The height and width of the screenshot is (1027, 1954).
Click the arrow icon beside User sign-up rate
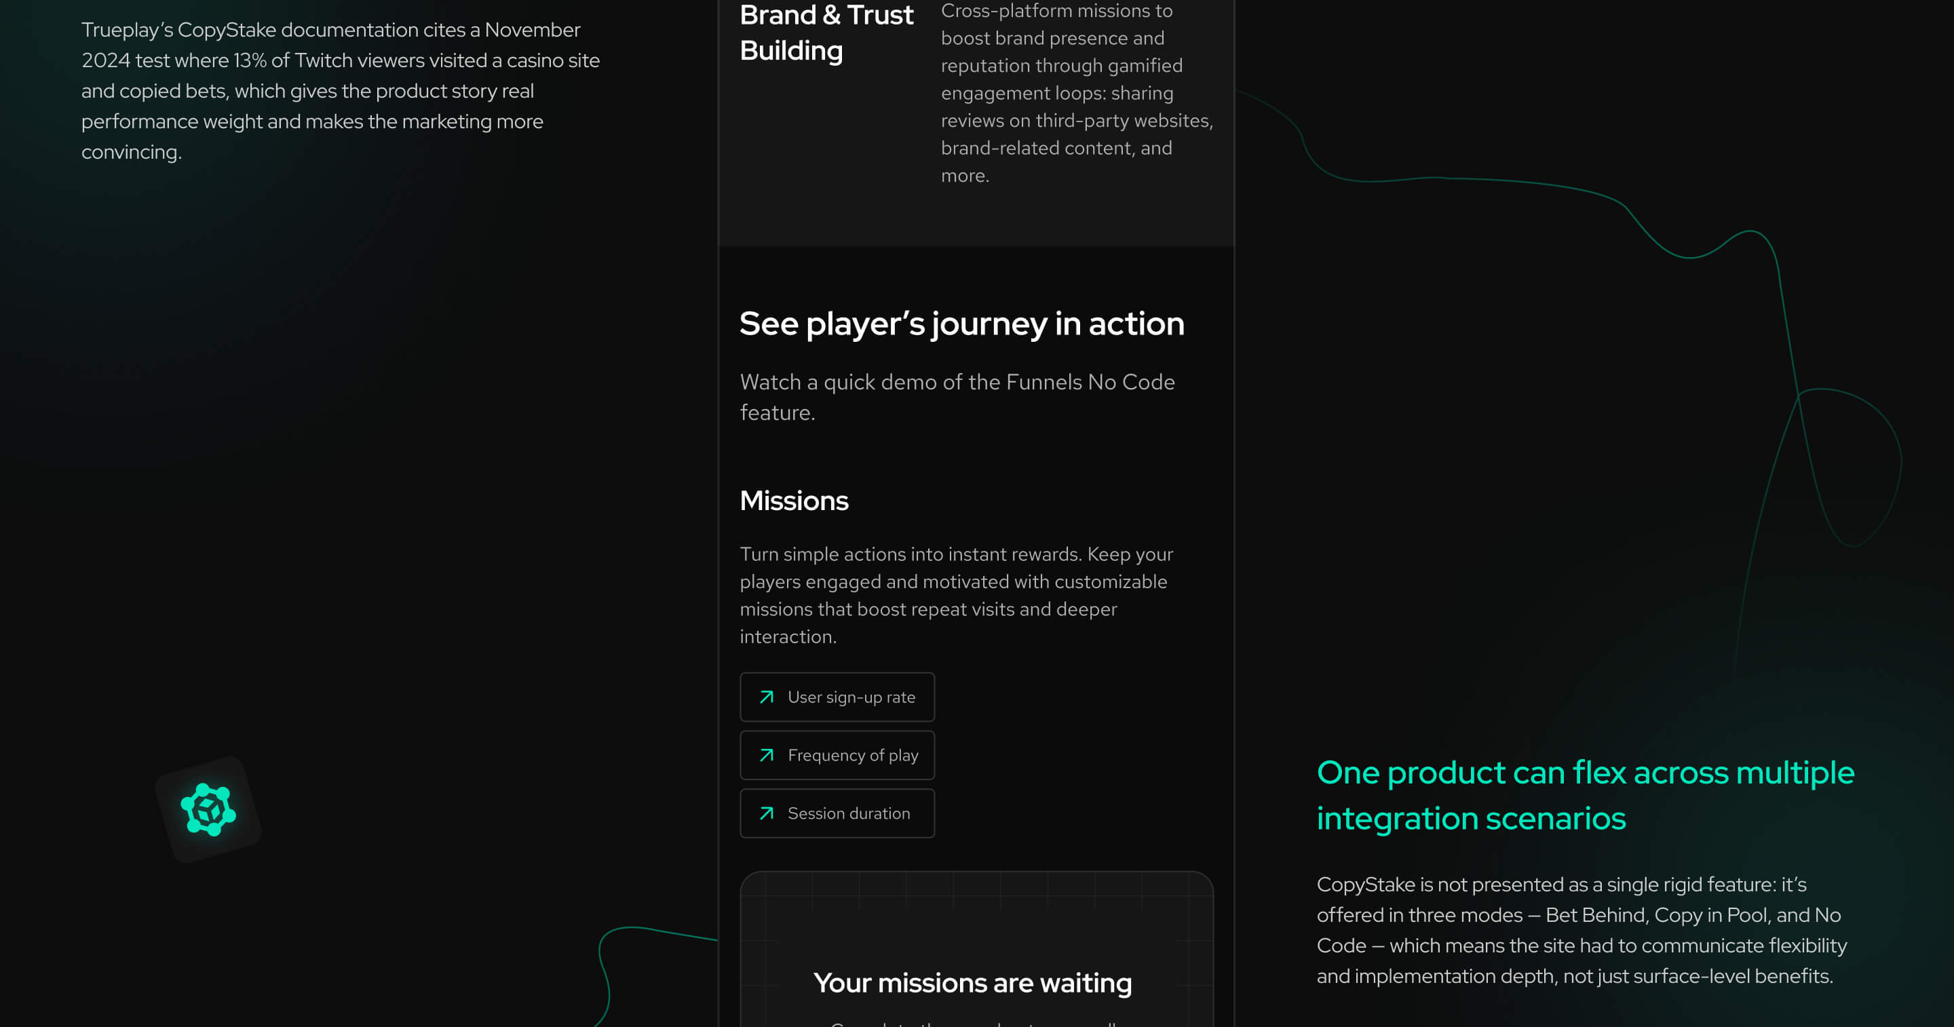767,697
